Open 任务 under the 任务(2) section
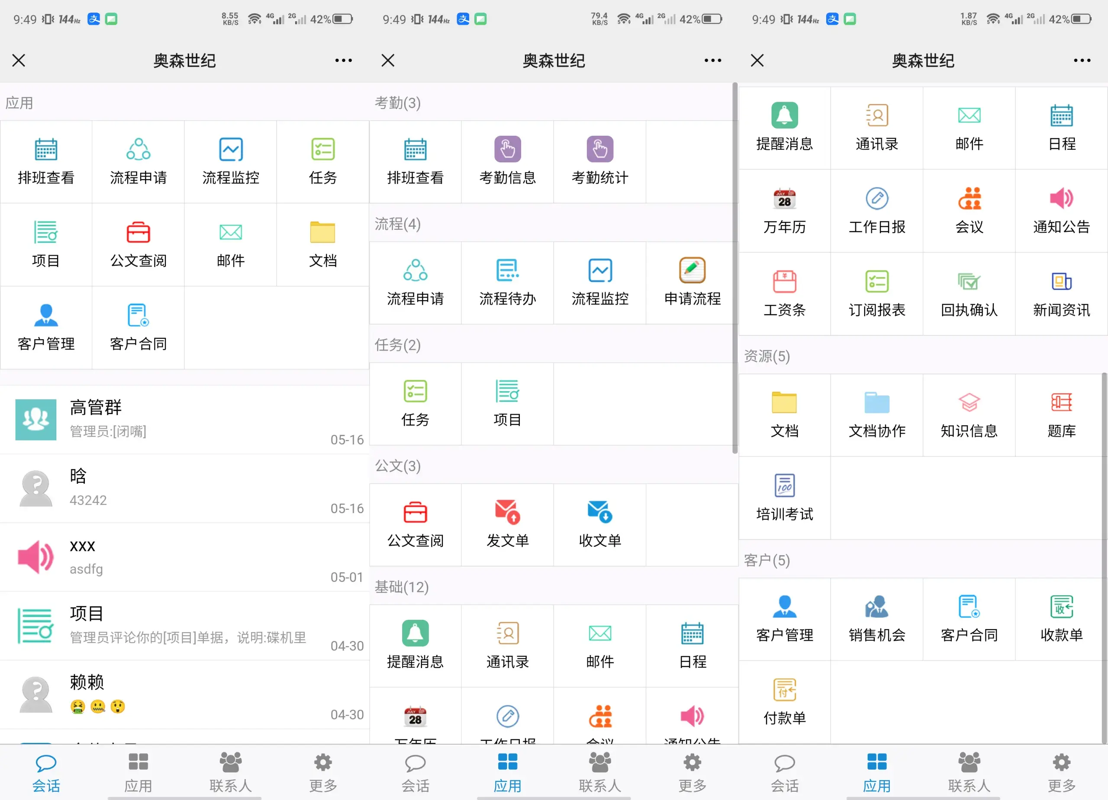 [415, 404]
